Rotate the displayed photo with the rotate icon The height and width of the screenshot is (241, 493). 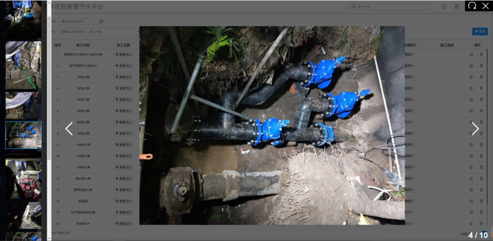(x=472, y=6)
